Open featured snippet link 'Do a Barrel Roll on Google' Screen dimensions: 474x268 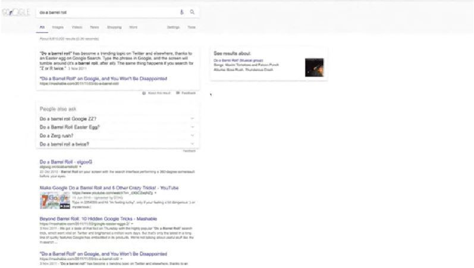point(103,78)
